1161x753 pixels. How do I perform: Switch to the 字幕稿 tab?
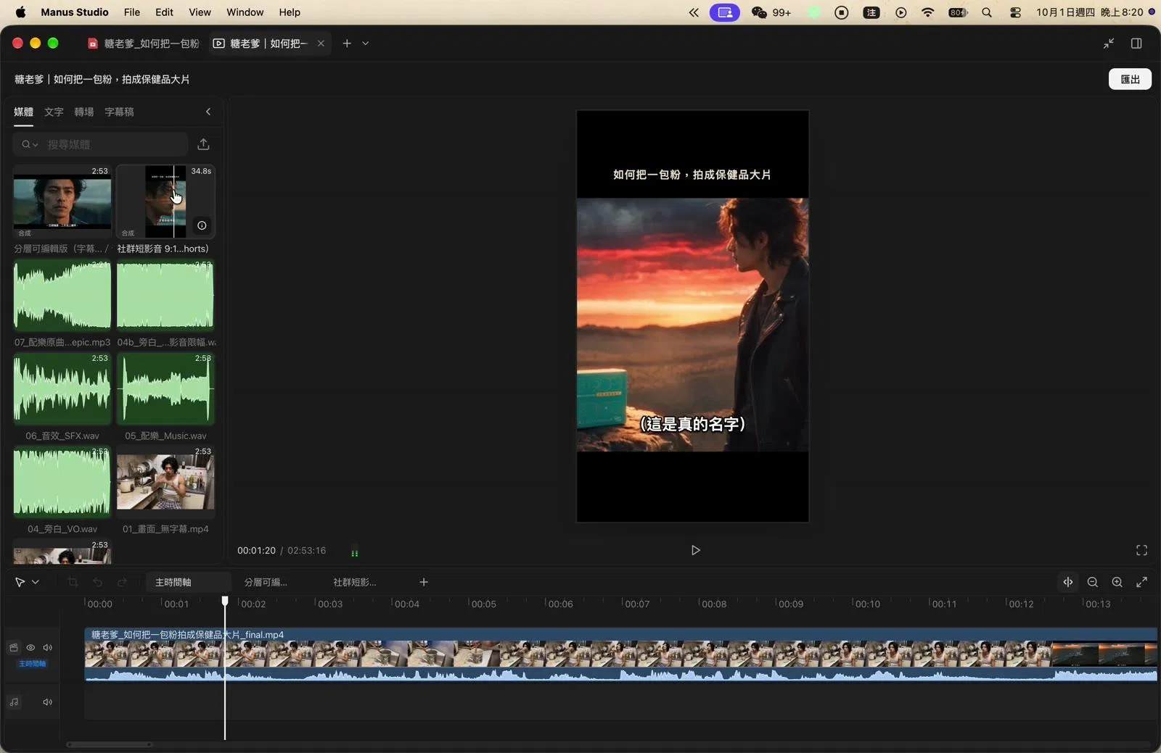119,112
